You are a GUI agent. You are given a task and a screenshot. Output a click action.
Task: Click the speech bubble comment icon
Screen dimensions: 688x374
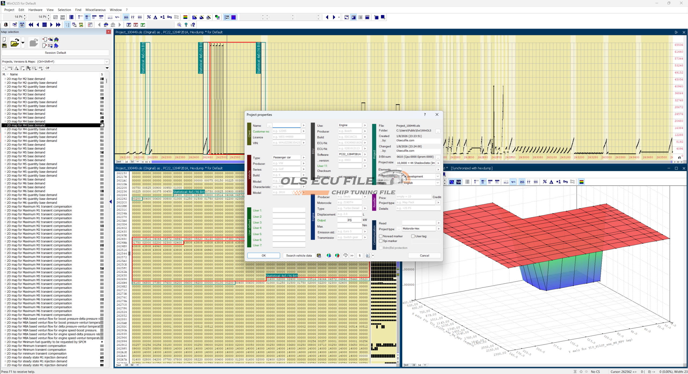345,256
